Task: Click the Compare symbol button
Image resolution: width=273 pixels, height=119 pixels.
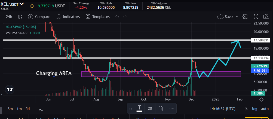Action: pos(39,17)
